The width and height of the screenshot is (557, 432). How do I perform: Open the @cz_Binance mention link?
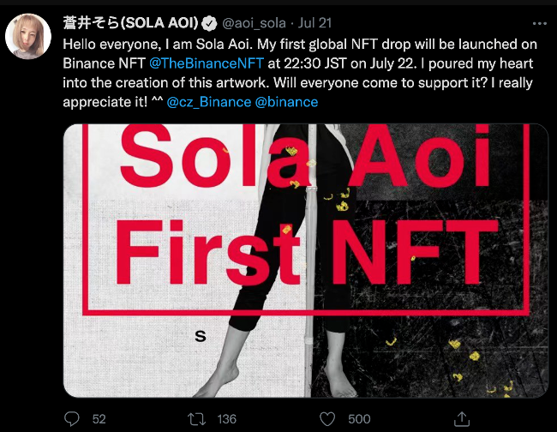[209, 102]
